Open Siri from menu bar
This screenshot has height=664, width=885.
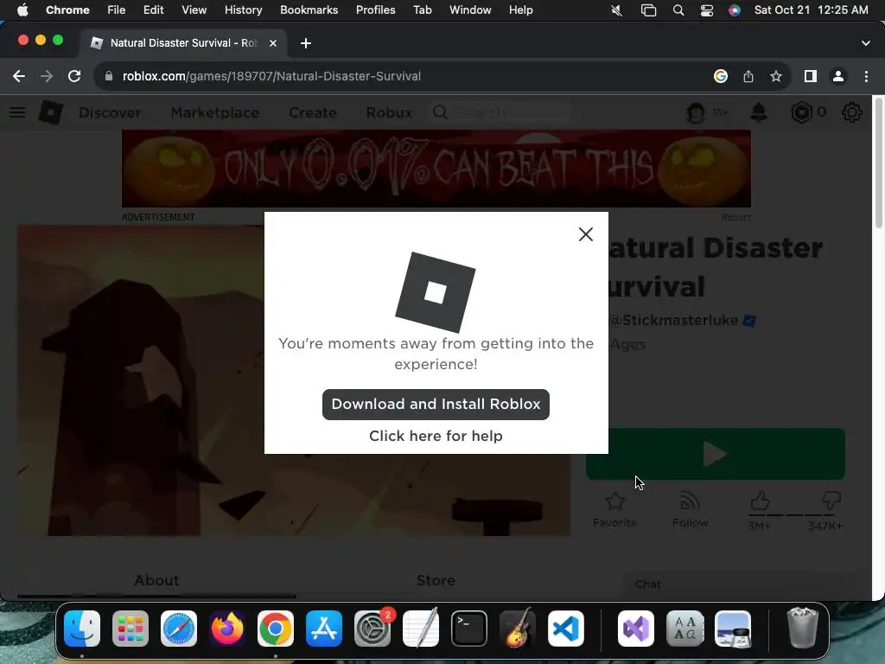(x=735, y=10)
